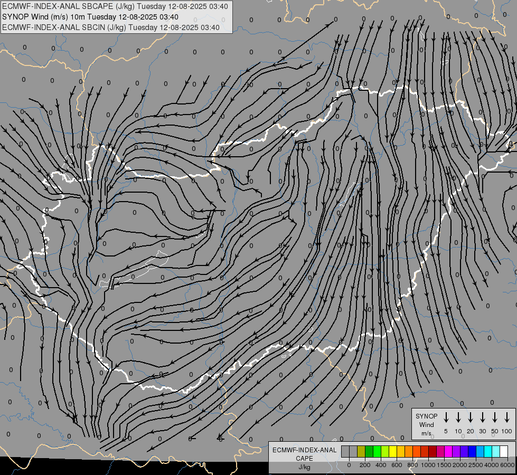
Task: Select the lime-yellow swatch right of 400
Action: [385, 451]
